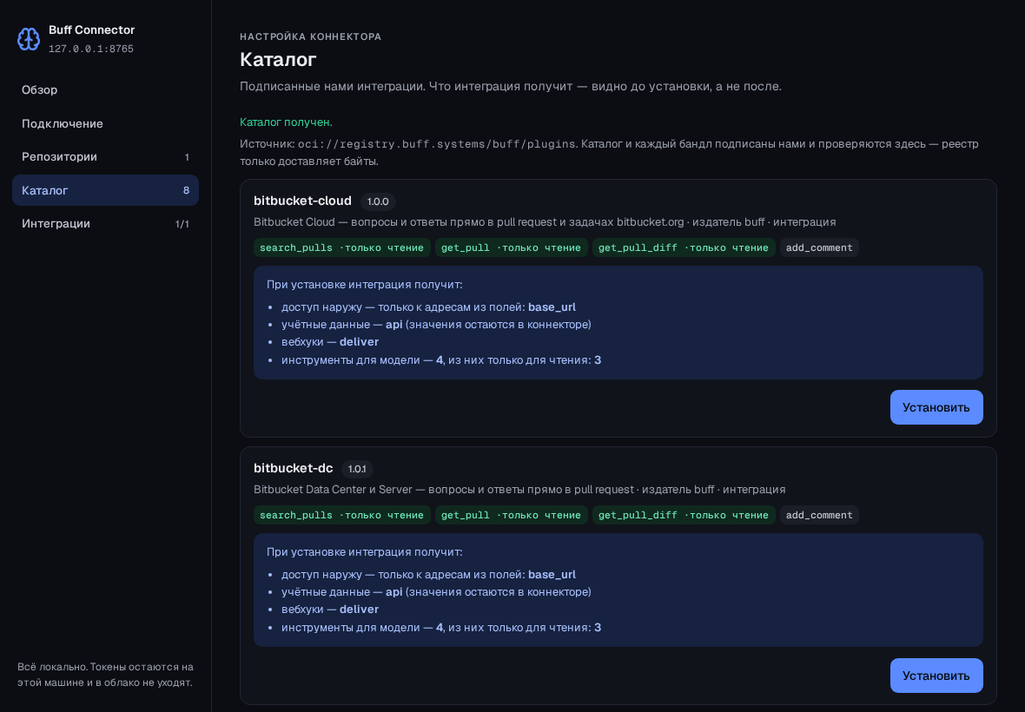The image size is (1025, 712).
Task: Click the search_pulls tag in bitbucket-dc card
Action: [342, 515]
